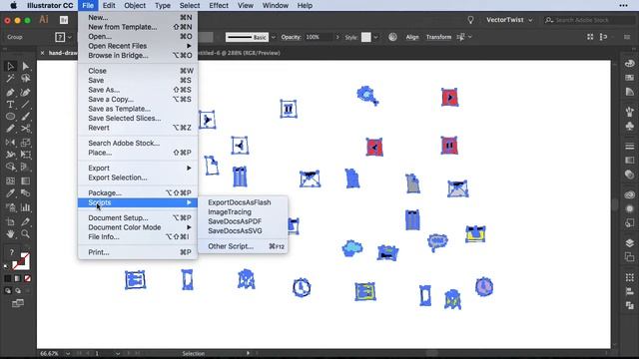Select the Ellipse tool

[x=10, y=117]
